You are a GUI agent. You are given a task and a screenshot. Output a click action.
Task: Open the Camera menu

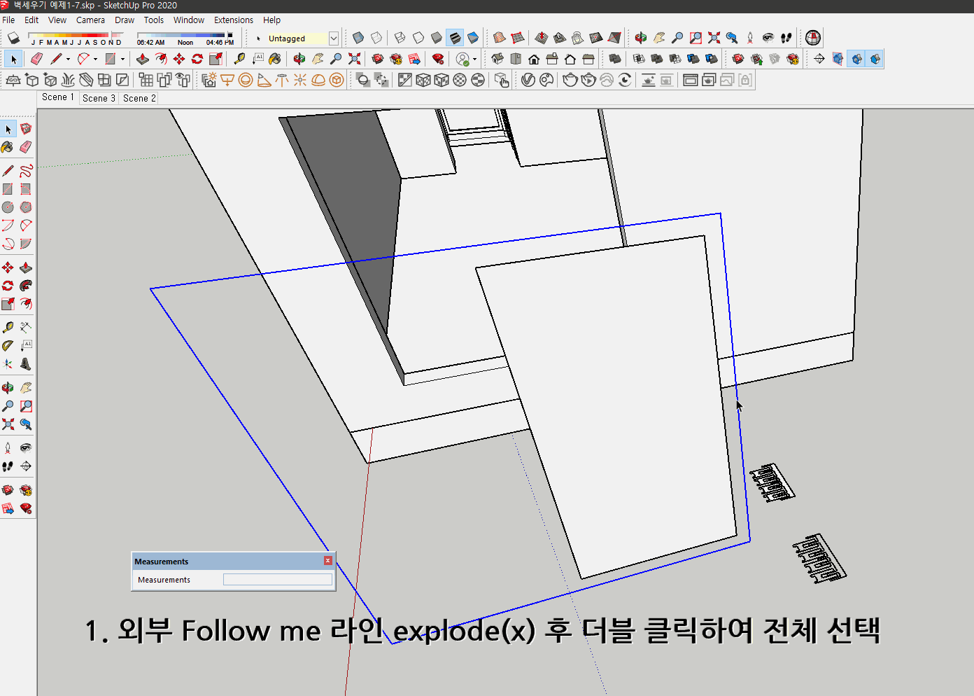click(x=90, y=20)
